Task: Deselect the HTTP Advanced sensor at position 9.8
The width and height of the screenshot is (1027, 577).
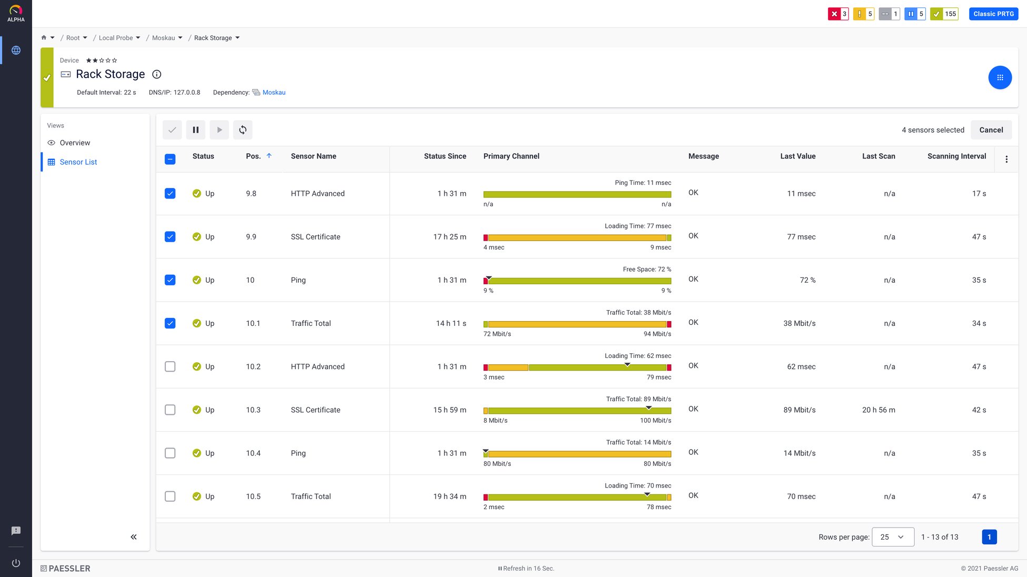Action: 170,193
